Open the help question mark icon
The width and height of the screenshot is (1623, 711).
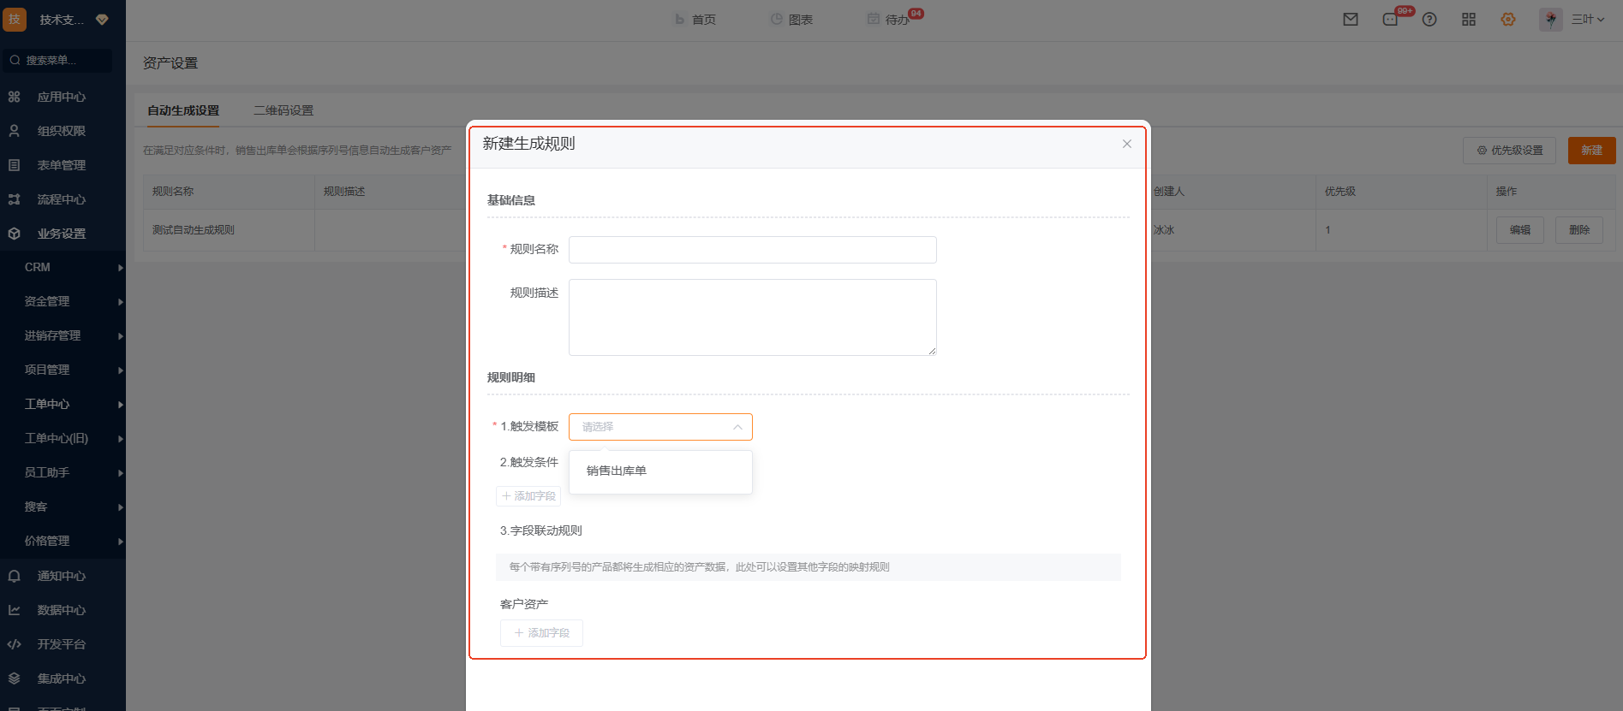point(1429,20)
